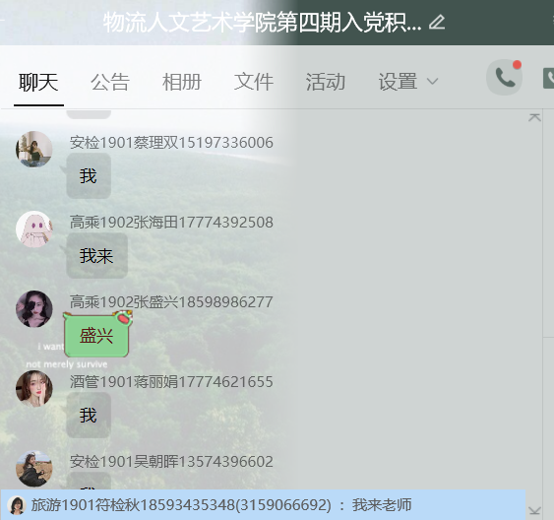Open avatar of 安检1901蔡理双
The width and height of the screenshot is (554, 520).
tap(33, 149)
